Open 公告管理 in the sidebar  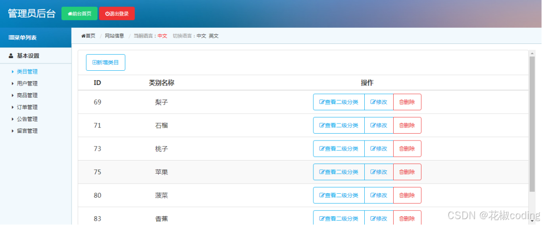coord(27,119)
